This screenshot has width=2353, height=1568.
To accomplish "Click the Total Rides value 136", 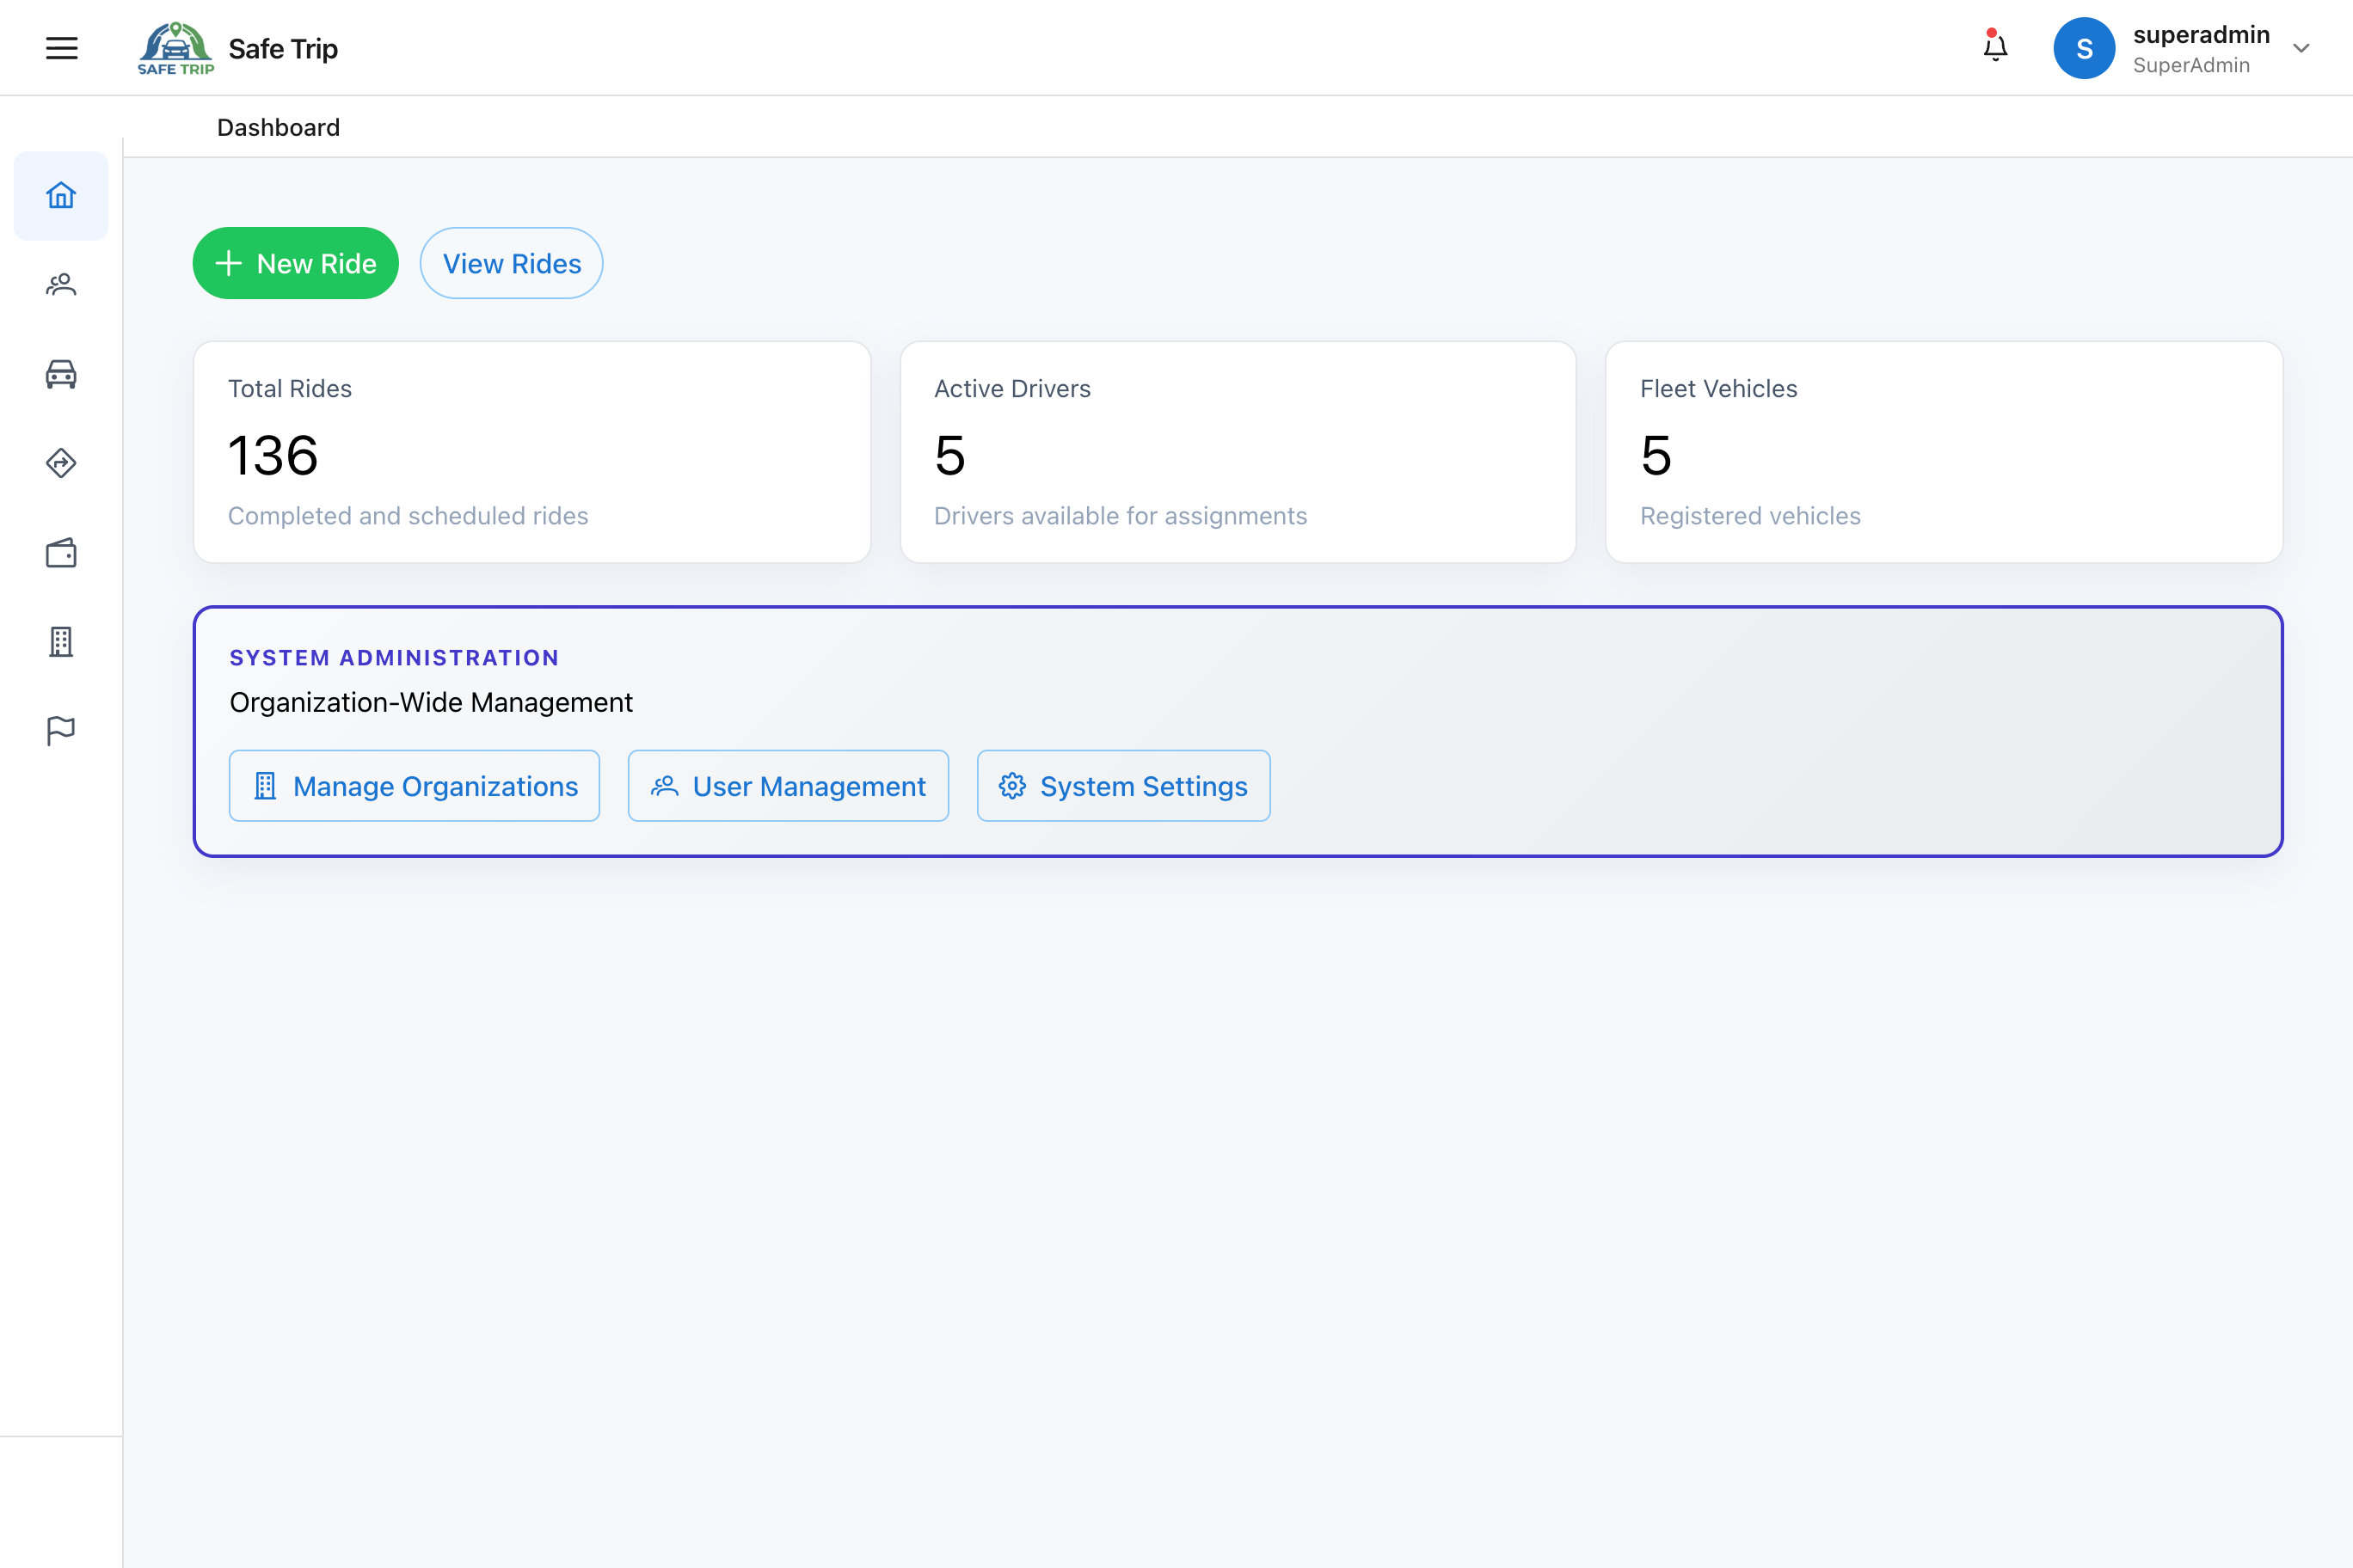I will click(273, 456).
